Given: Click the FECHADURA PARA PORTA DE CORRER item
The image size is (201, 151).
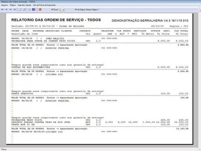Looking at the screenshot, I should click(x=43, y=41).
